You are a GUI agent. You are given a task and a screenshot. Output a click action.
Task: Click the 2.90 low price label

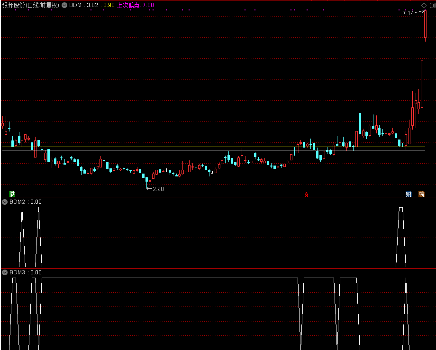(158, 189)
